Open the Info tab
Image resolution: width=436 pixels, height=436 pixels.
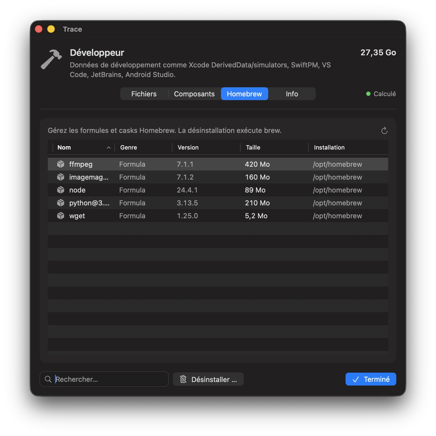click(x=292, y=94)
